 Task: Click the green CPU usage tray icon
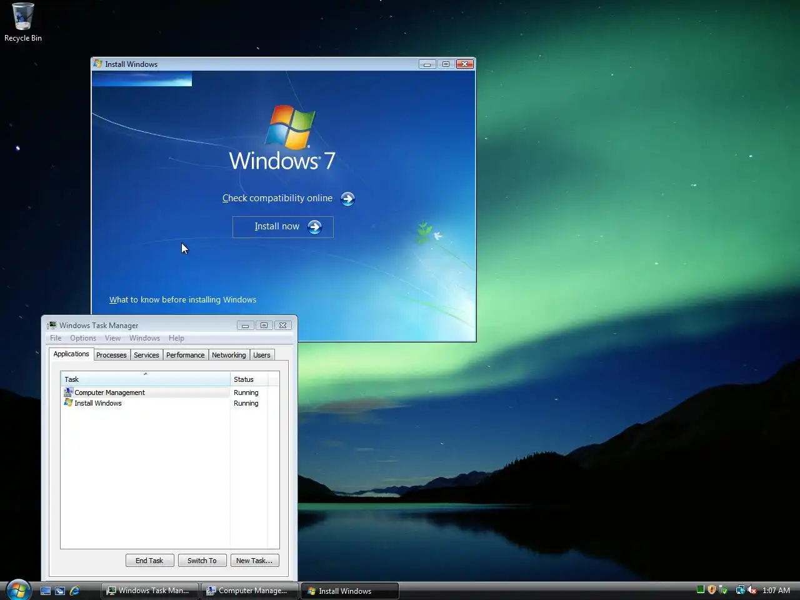pyautogui.click(x=701, y=589)
